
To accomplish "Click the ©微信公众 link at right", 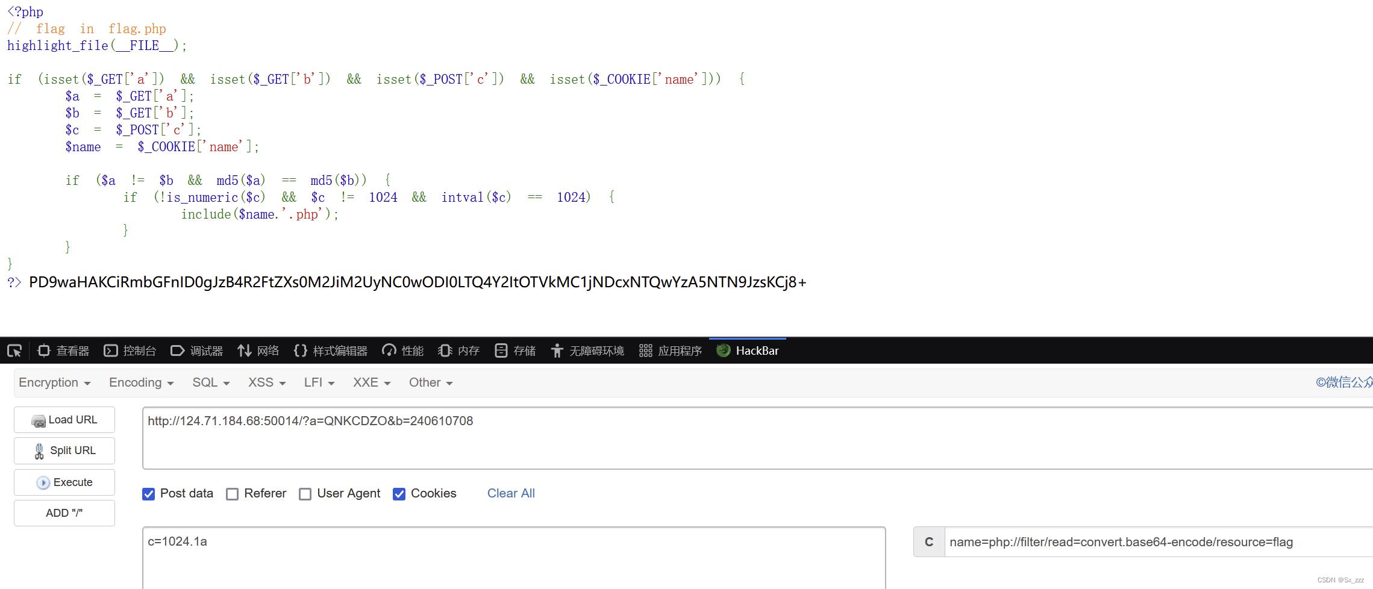I will tap(1344, 382).
